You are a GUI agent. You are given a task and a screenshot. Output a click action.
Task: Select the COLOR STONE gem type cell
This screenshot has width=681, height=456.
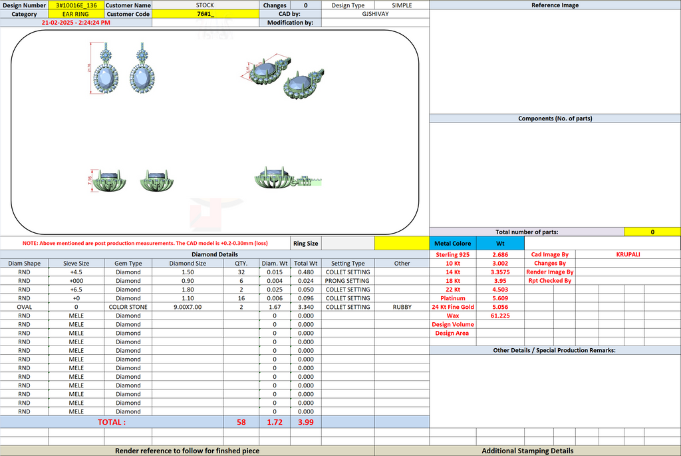[x=128, y=307]
